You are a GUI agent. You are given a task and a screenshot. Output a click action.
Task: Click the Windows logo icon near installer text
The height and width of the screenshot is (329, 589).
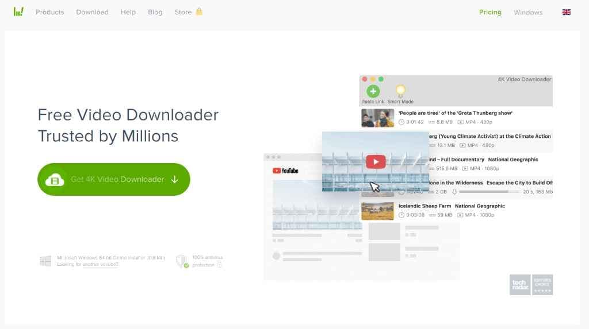[x=45, y=261]
